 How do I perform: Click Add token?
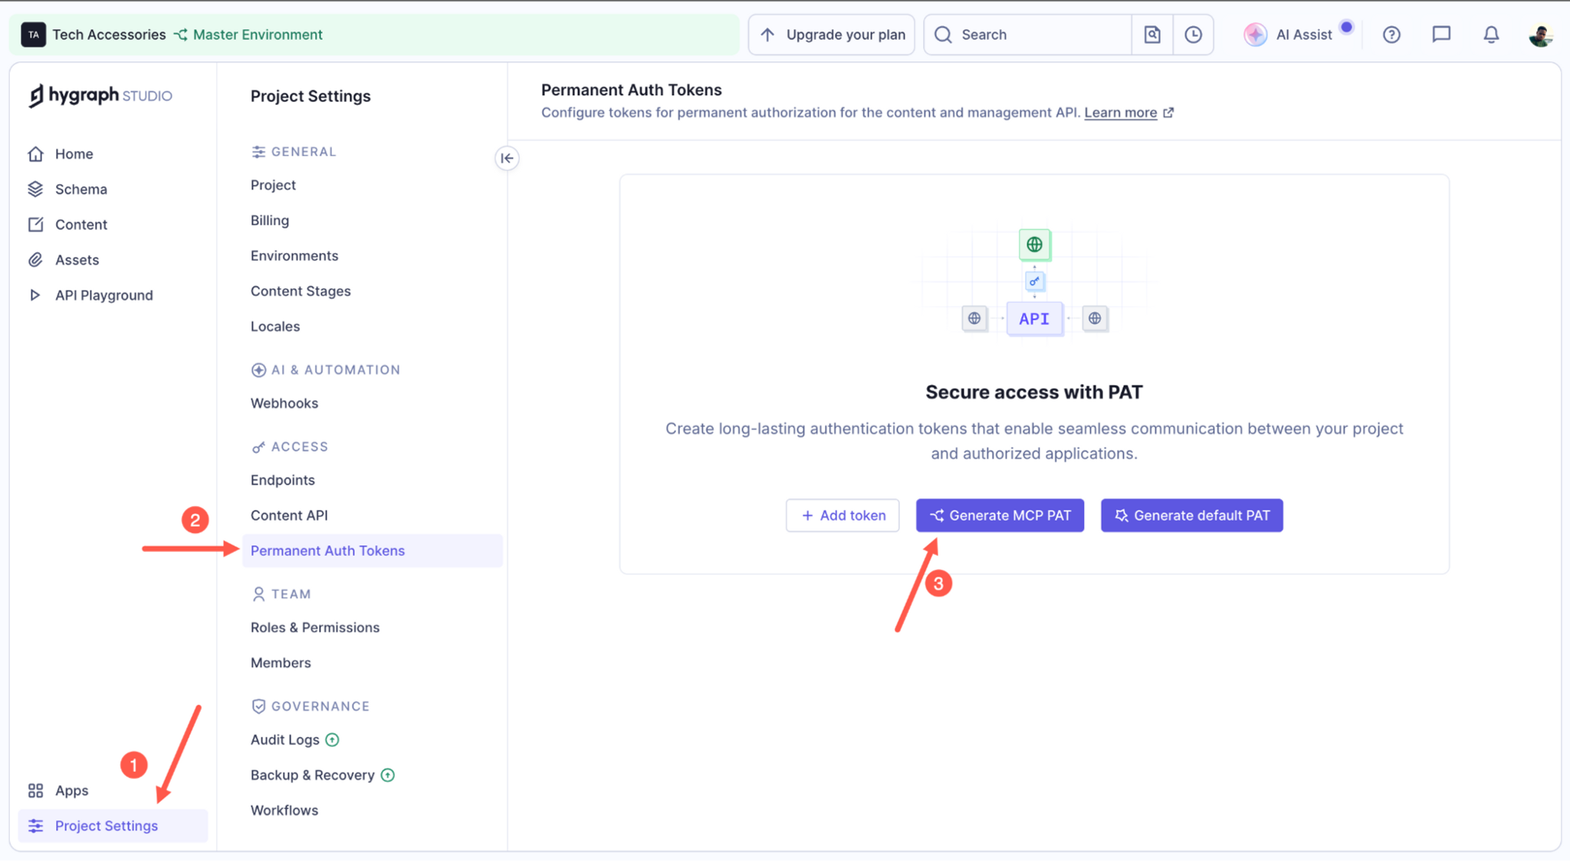coord(842,515)
